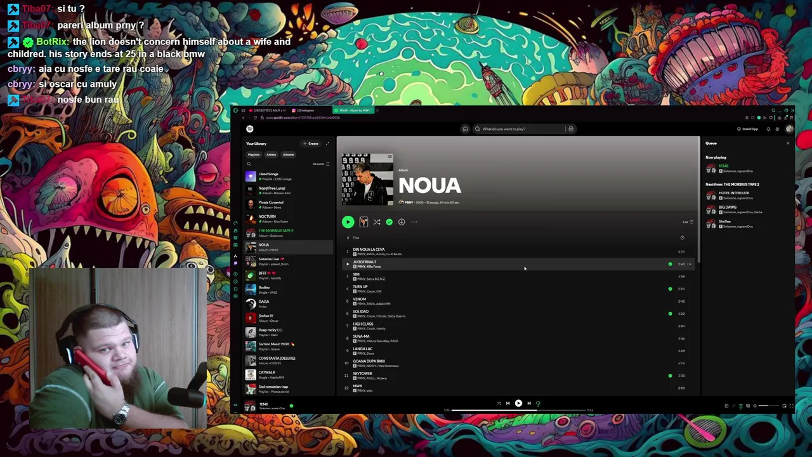Play the NOUA album with green button
The width and height of the screenshot is (812, 457).
348,222
